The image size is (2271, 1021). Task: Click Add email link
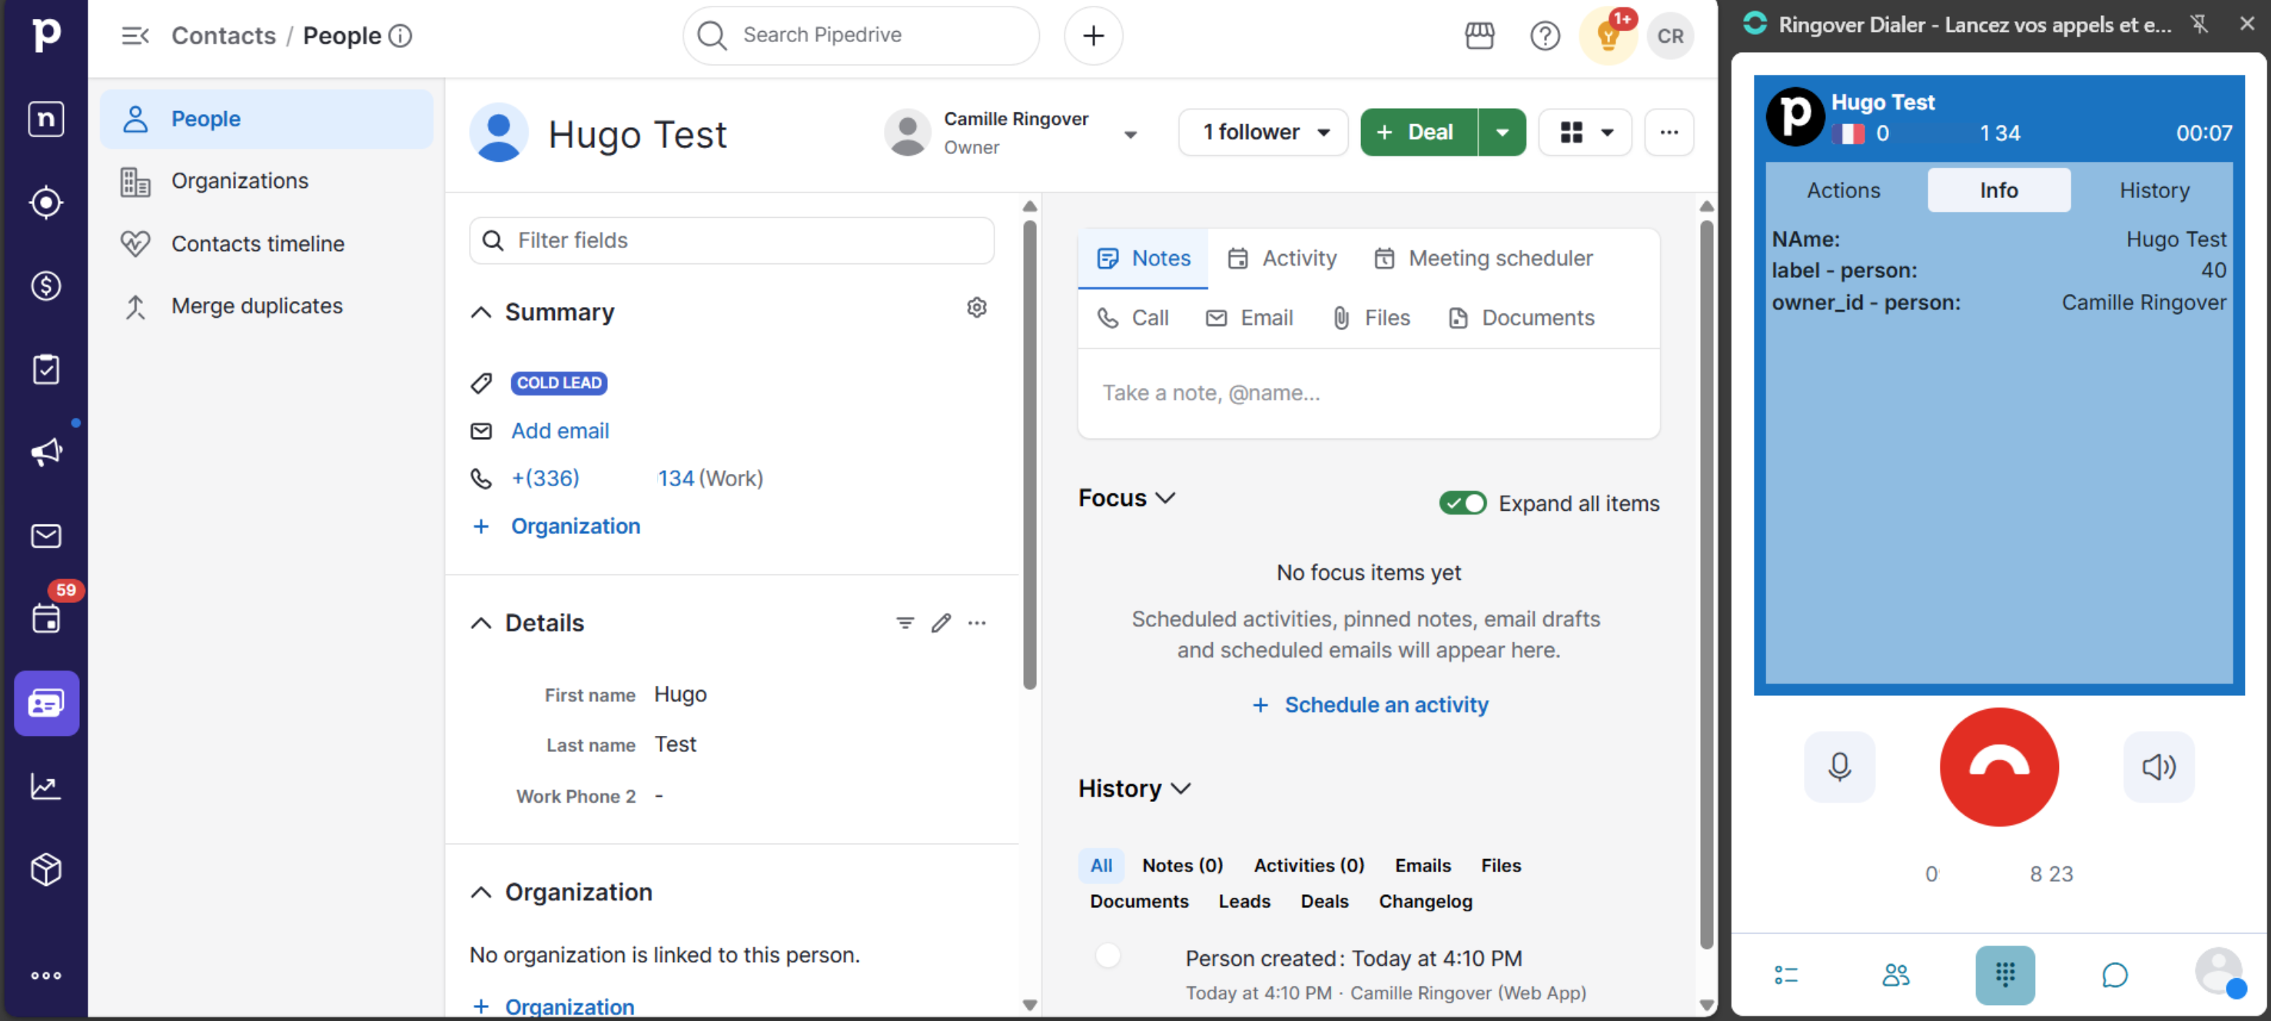(x=560, y=430)
